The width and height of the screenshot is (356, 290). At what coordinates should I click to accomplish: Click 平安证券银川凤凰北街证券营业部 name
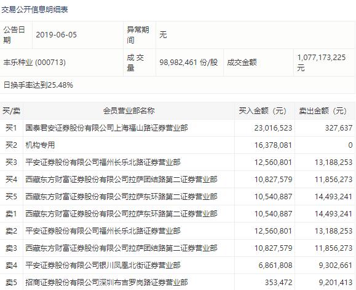(103, 265)
